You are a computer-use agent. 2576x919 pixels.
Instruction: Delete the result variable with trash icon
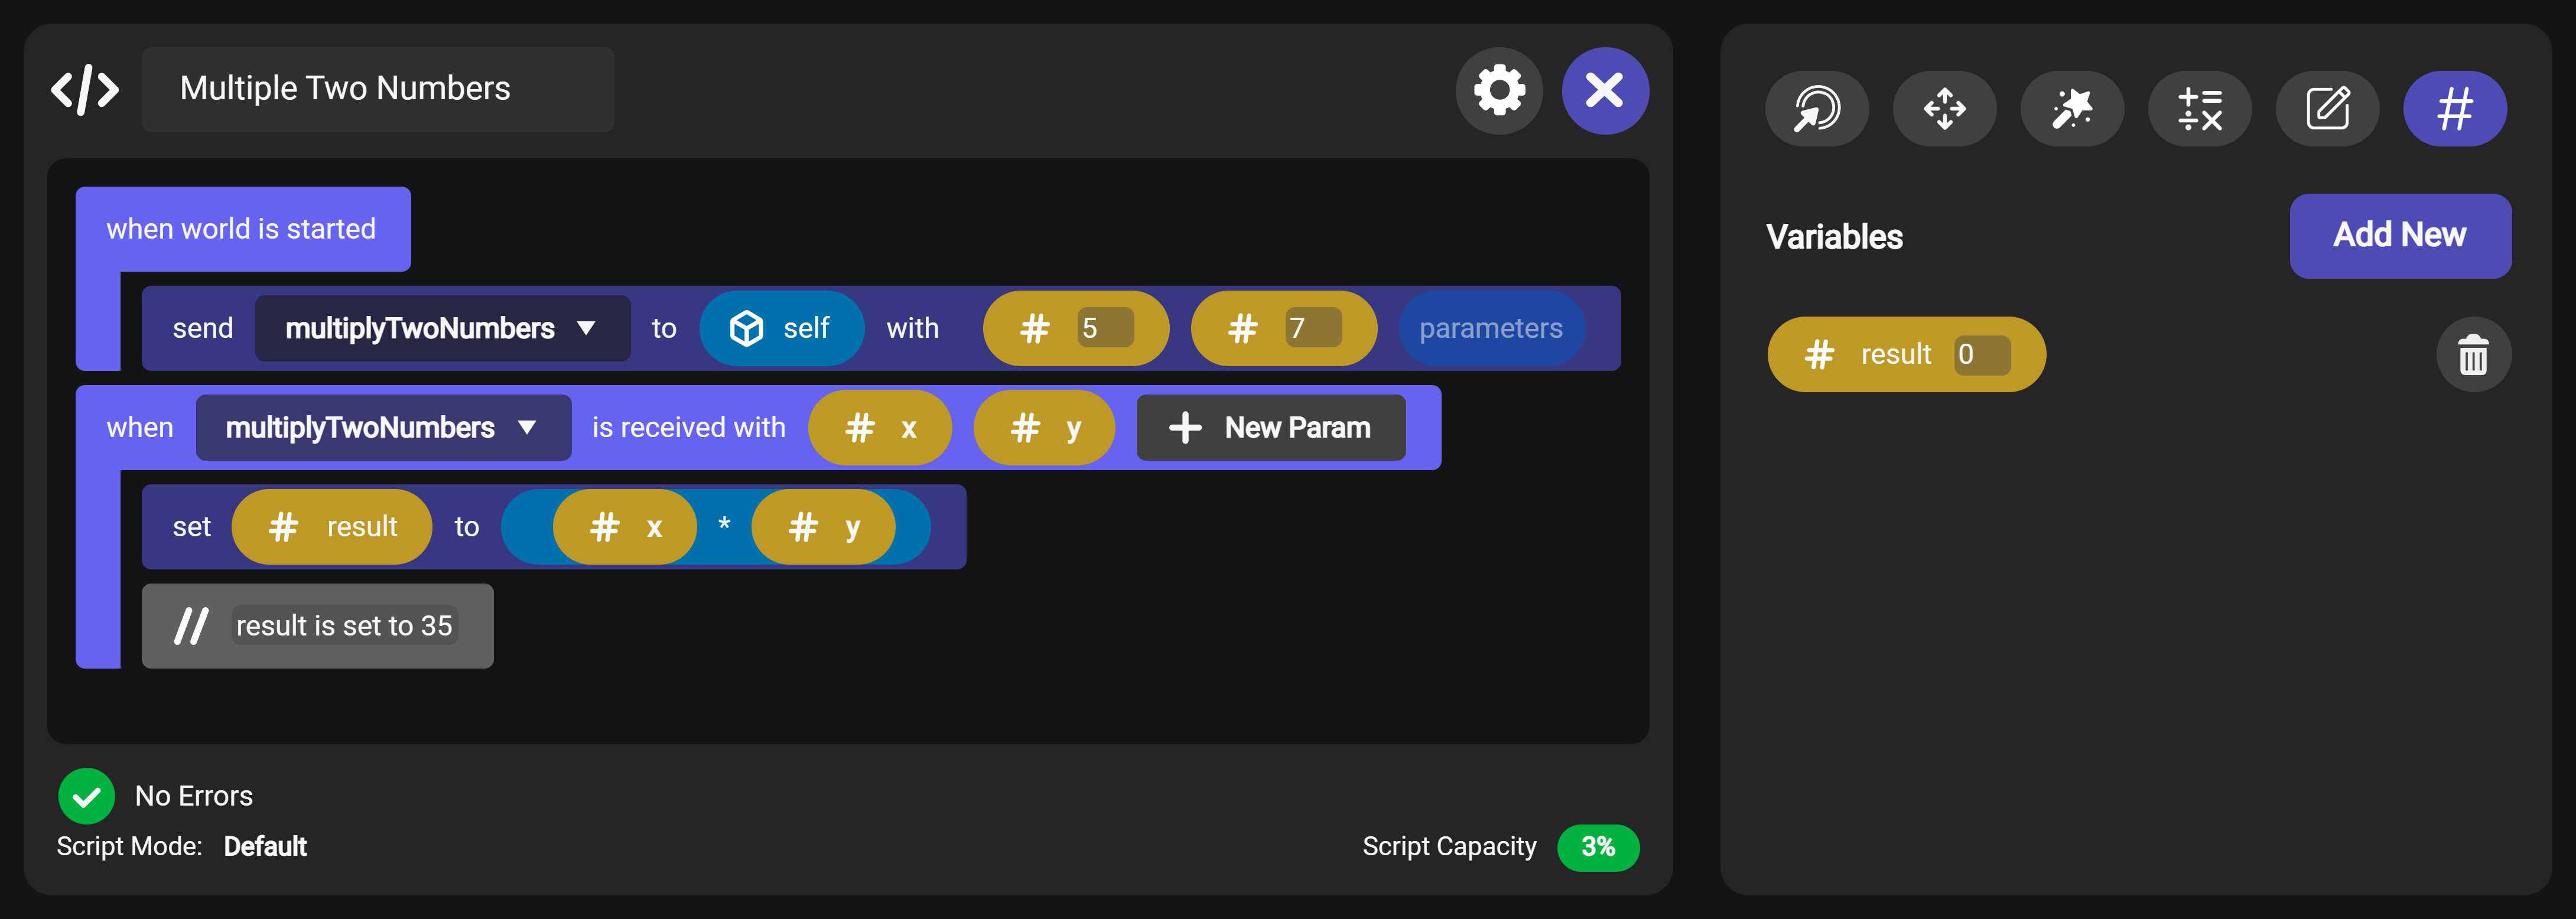(2473, 355)
